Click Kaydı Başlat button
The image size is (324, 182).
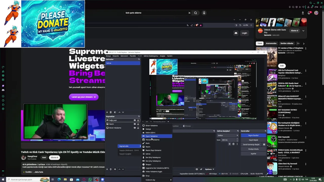click(x=253, y=140)
